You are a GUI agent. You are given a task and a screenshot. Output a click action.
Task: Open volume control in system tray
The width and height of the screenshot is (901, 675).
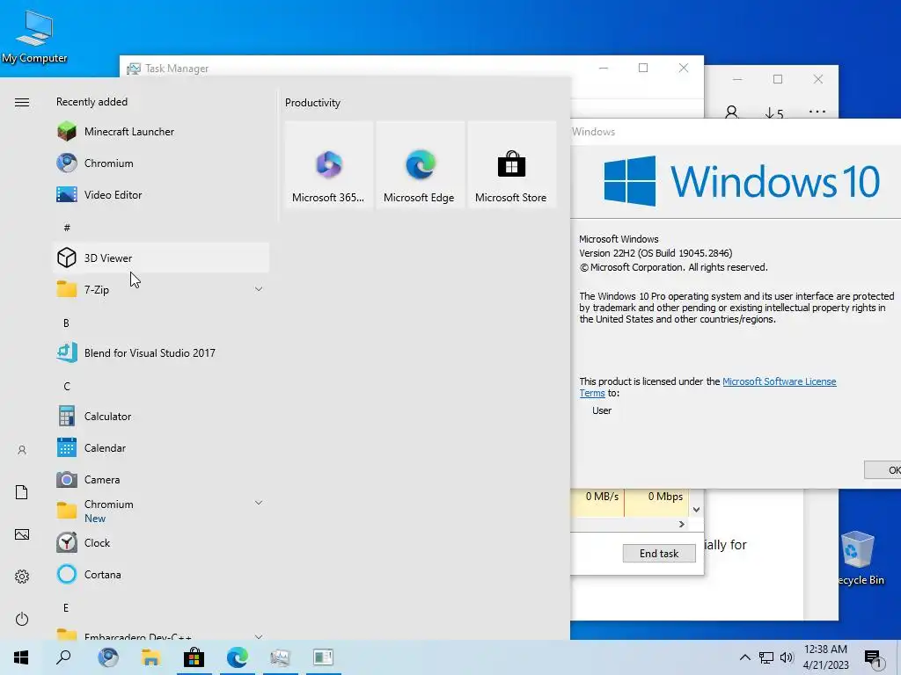787,657
